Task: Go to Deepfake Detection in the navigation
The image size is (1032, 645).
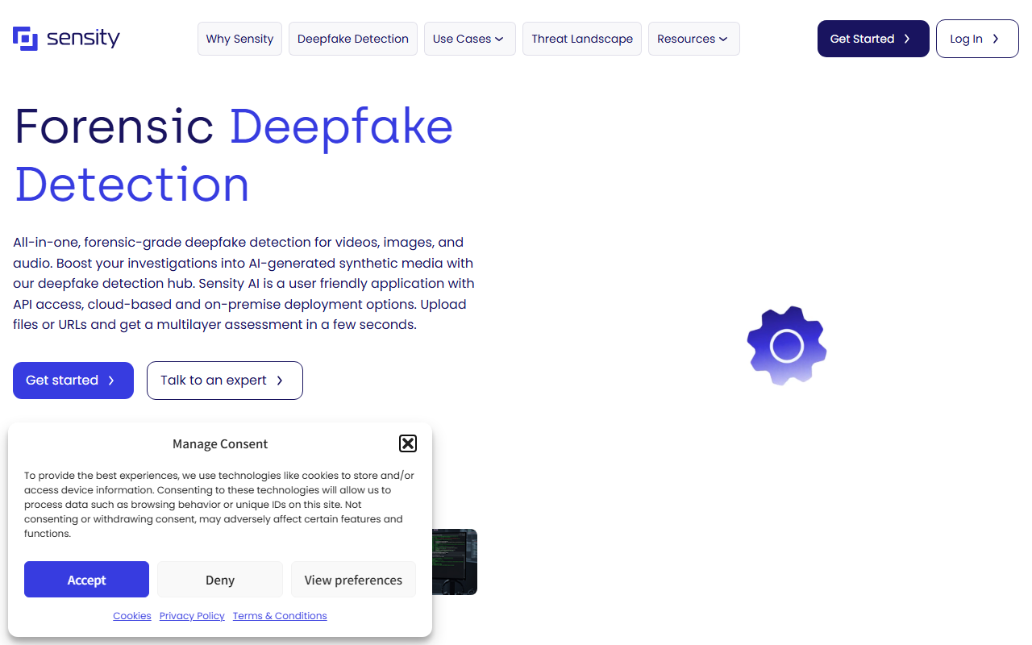Action: click(x=353, y=39)
